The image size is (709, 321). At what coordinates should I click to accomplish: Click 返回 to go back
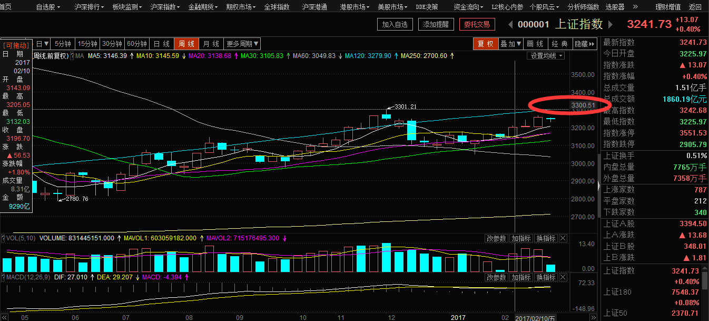pyautogui.click(x=695, y=7)
